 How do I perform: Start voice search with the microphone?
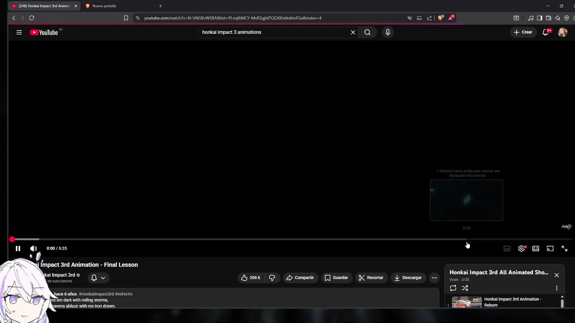(x=388, y=32)
